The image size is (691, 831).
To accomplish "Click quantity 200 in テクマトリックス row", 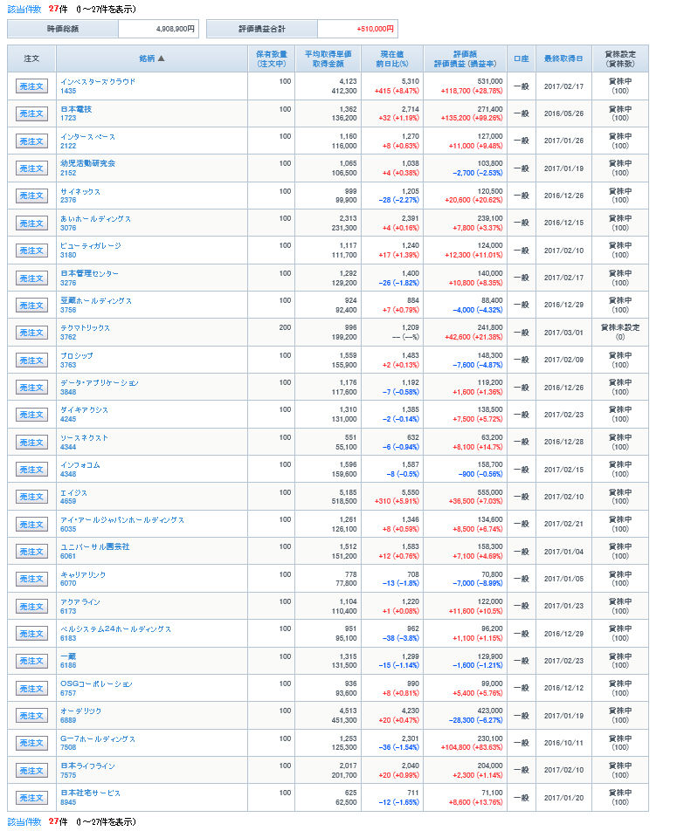I will pyautogui.click(x=285, y=327).
